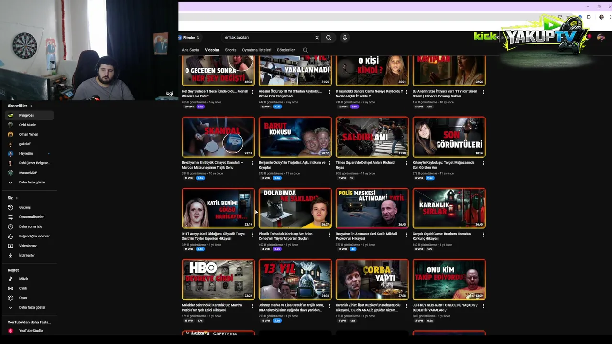Viewport: 612px width, 344px height.
Task: Switch to the Shorts tab
Action: [x=230, y=50]
